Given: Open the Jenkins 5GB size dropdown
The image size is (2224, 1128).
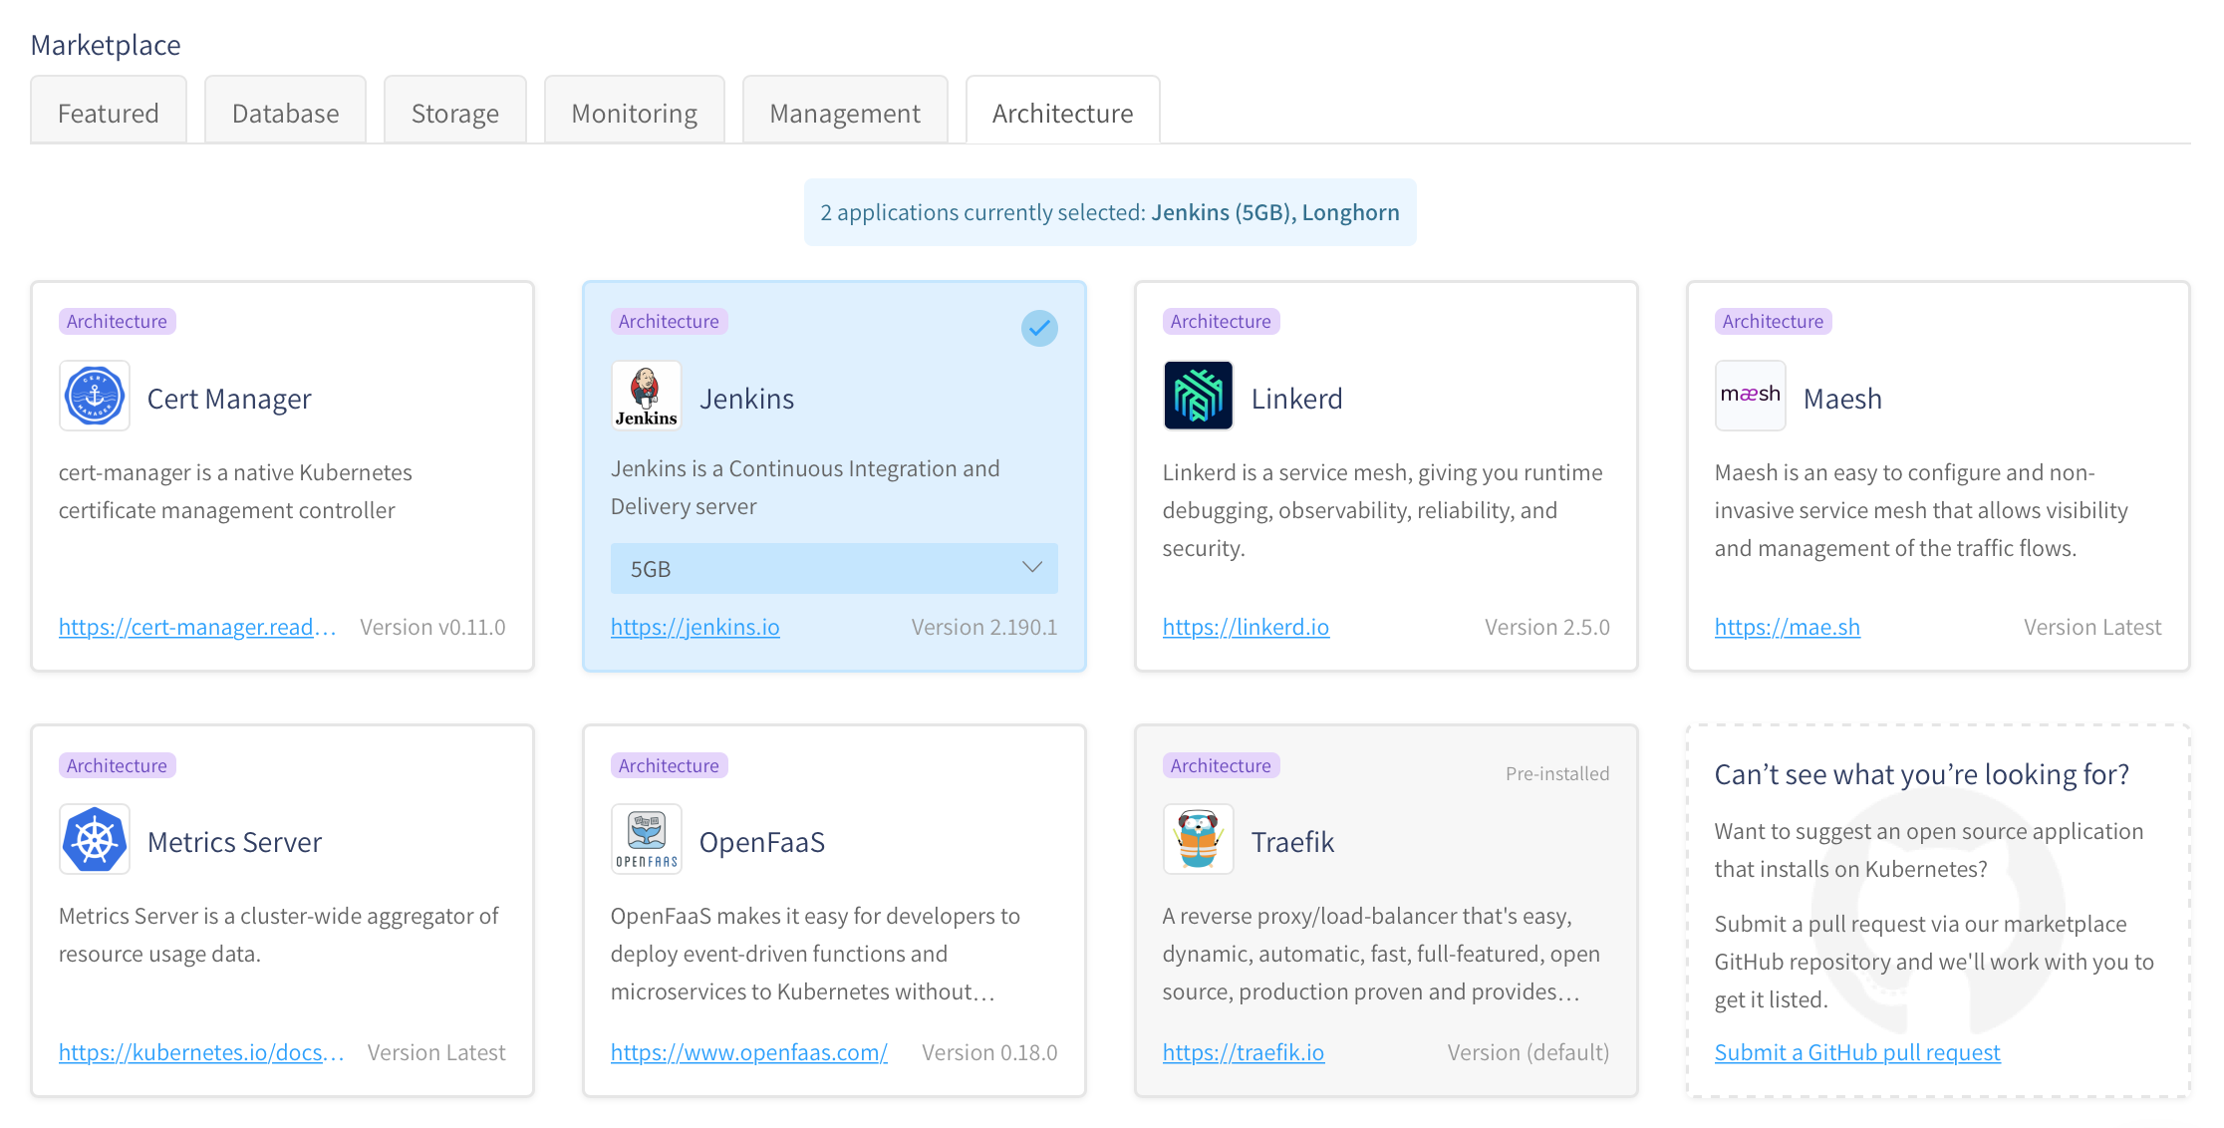Looking at the screenshot, I should click(x=834, y=568).
